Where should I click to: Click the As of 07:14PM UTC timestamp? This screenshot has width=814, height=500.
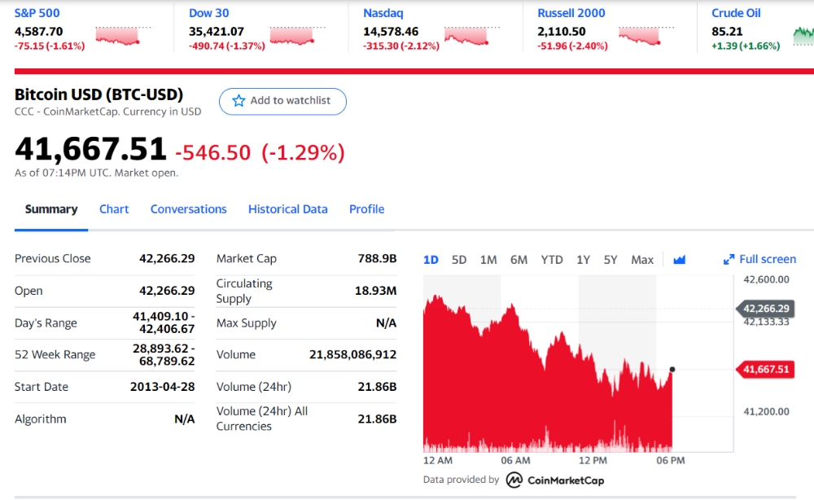[x=96, y=173]
